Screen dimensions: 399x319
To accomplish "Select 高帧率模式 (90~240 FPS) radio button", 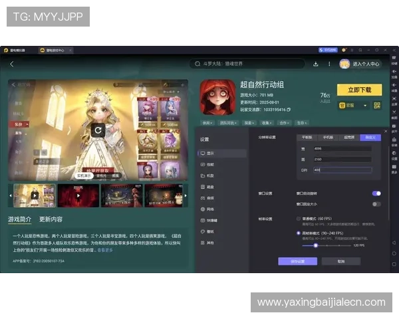I will click(x=298, y=233).
